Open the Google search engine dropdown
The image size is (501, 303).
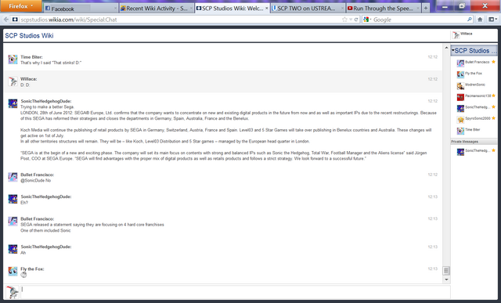coord(367,20)
